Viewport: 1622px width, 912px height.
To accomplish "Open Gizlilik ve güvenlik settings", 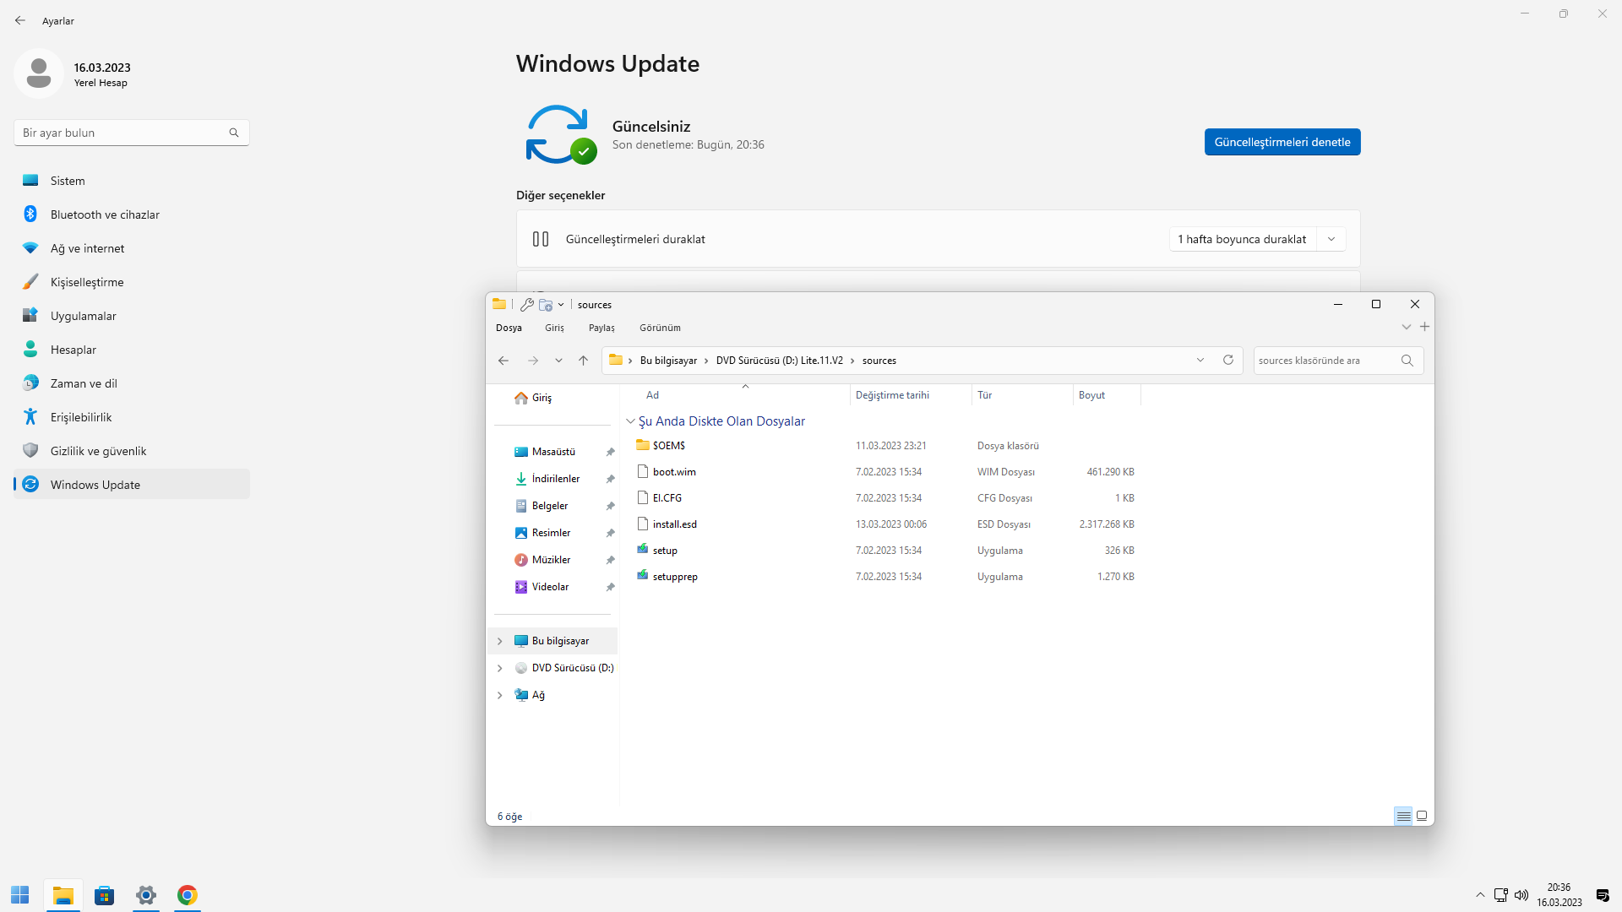I will pyautogui.click(x=131, y=451).
